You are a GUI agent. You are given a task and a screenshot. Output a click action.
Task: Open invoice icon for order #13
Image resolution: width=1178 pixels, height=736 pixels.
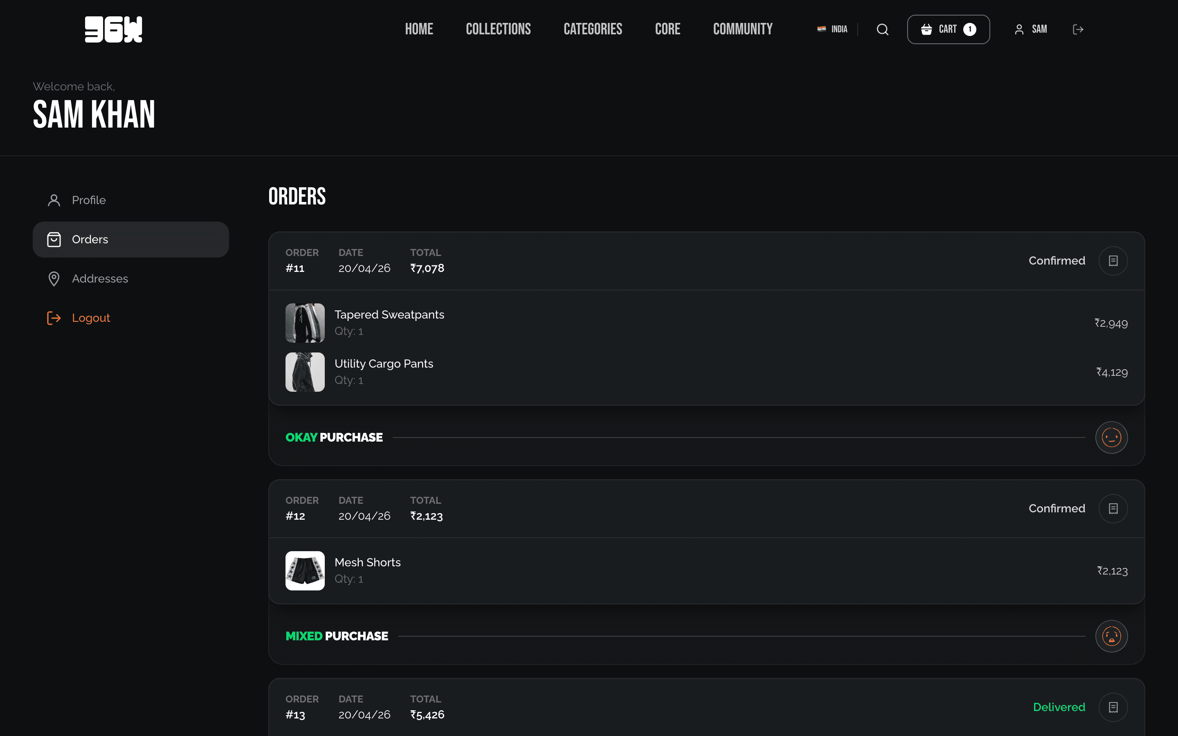(x=1113, y=707)
